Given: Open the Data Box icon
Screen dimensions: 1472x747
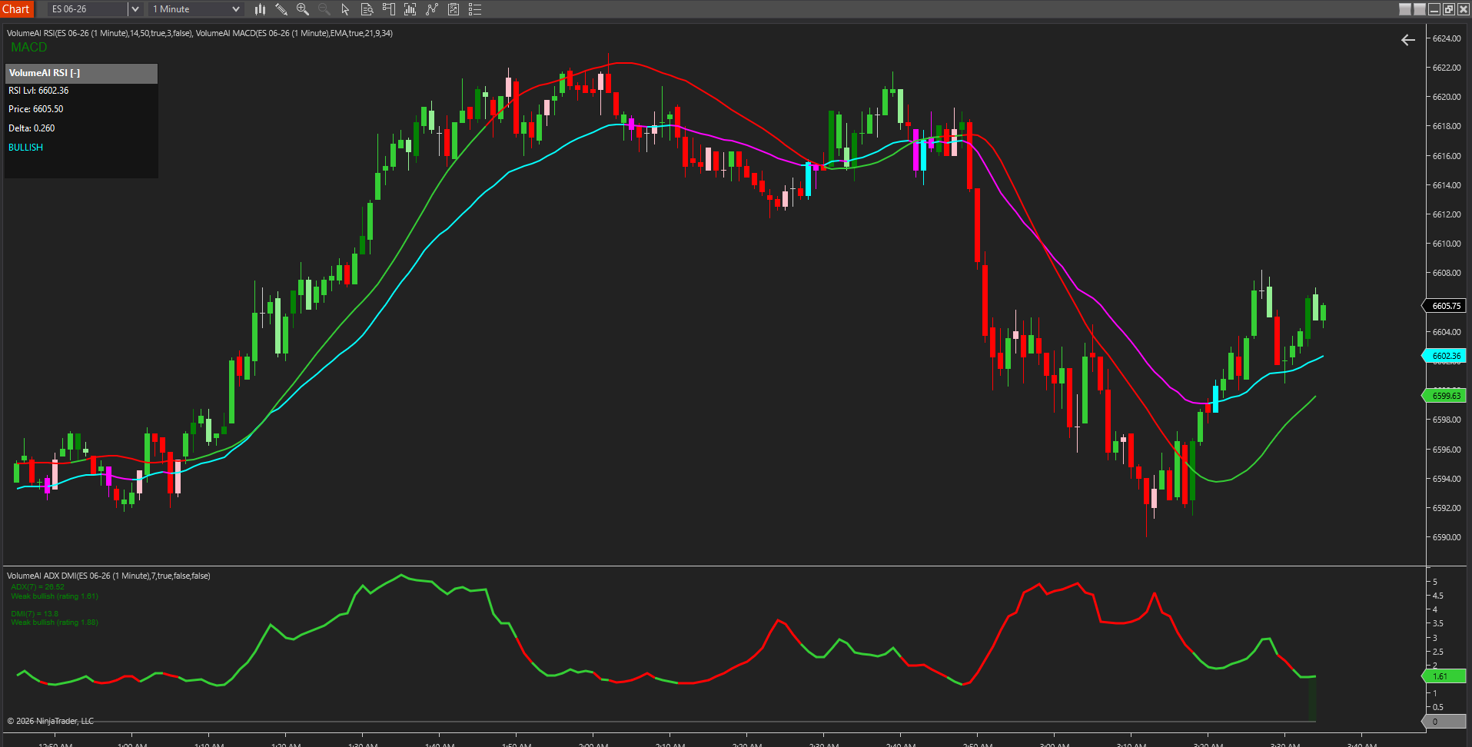Looking at the screenshot, I should [367, 9].
